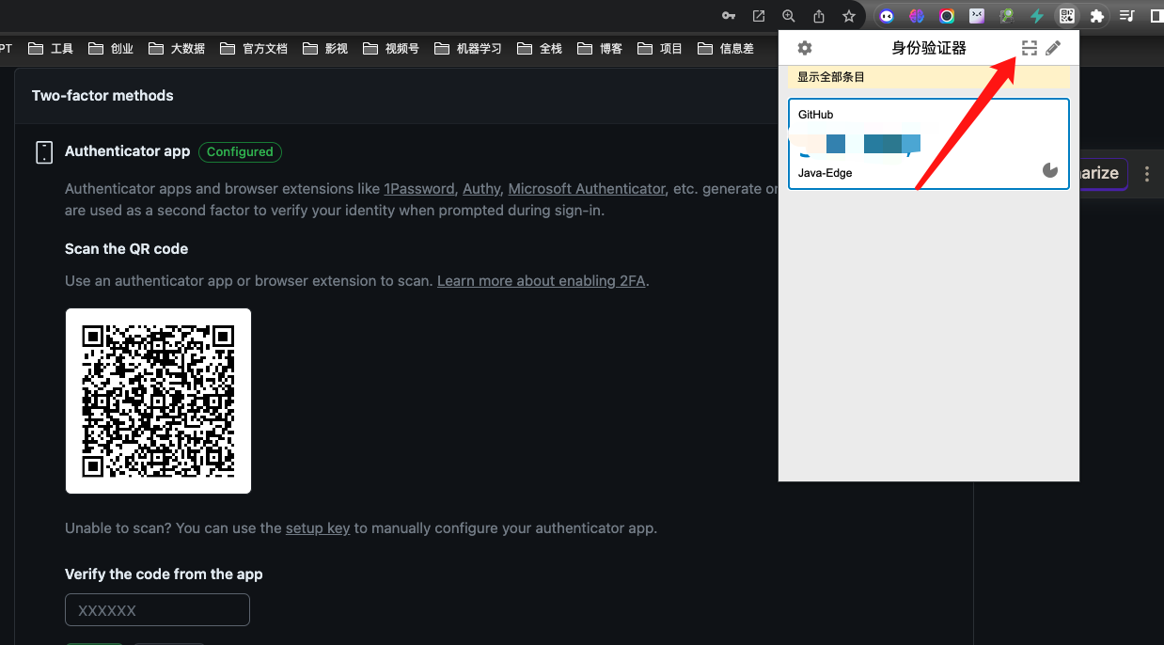The width and height of the screenshot is (1164, 645).
Task: Click the XXXXXX verification code field
Action: pyautogui.click(x=157, y=610)
